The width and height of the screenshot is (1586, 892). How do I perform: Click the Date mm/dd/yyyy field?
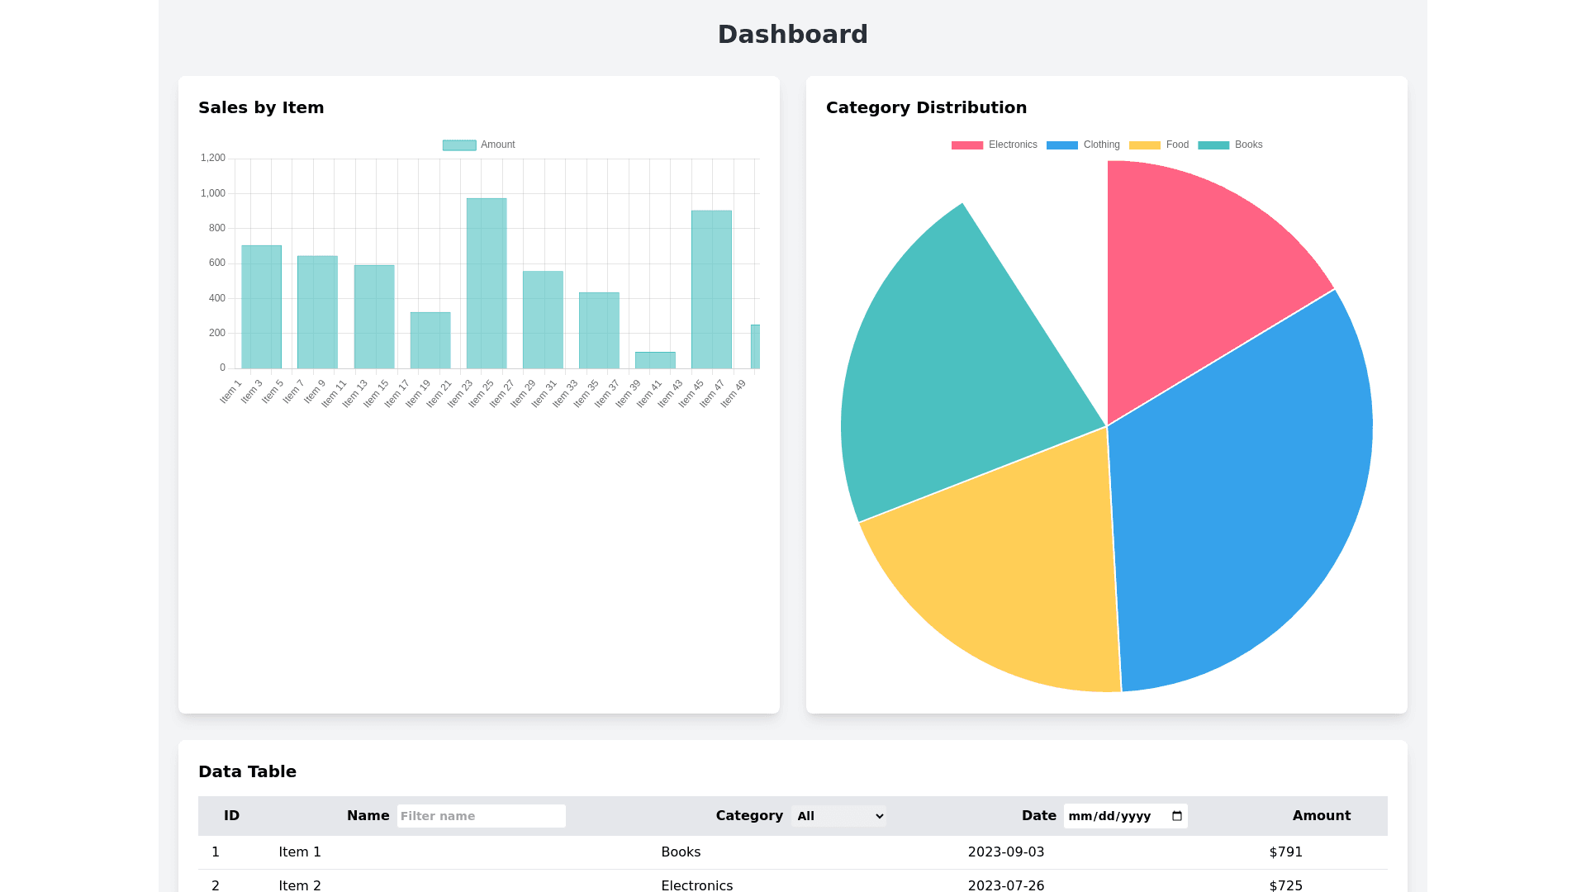tap(1109, 816)
